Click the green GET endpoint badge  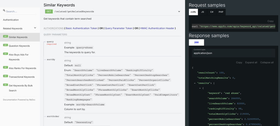49,11
